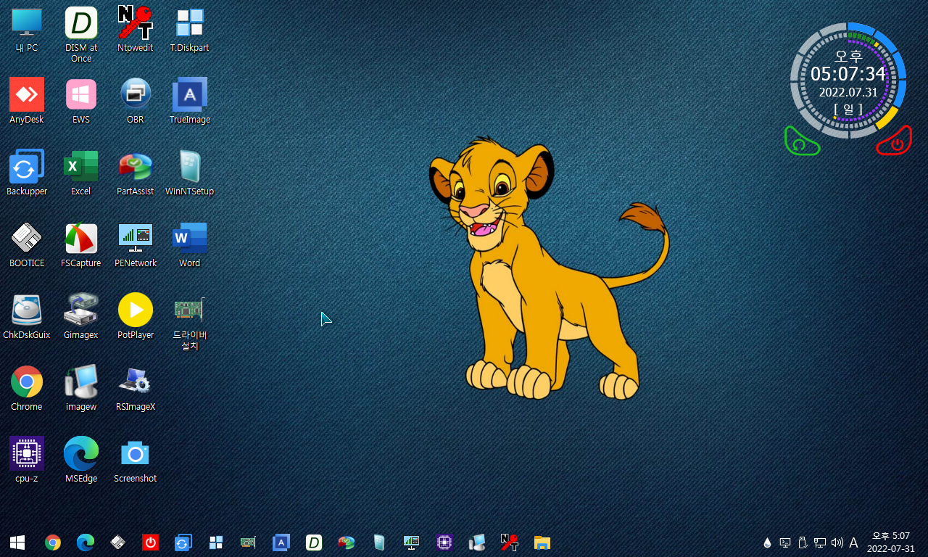Open File Explorer from the taskbar
The width and height of the screenshot is (928, 557).
[542, 542]
